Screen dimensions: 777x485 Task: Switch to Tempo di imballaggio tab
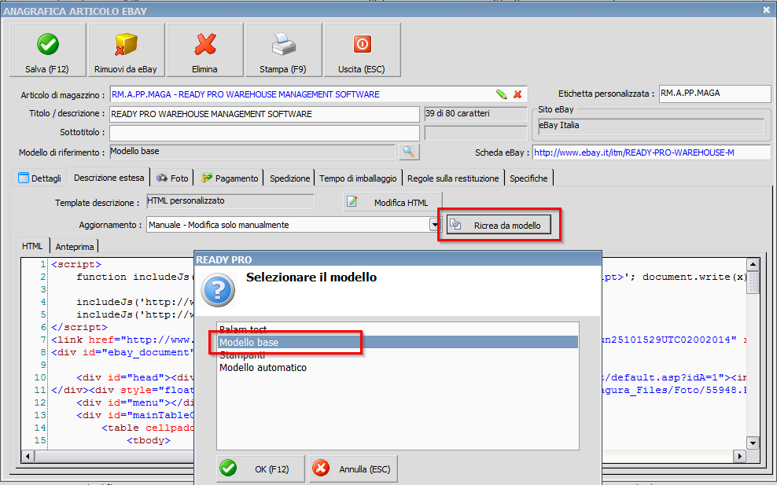(358, 178)
